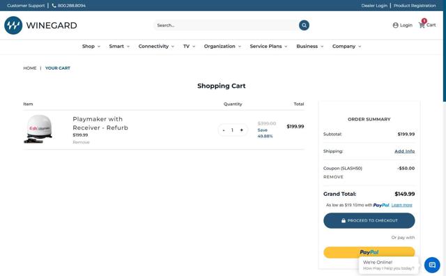Screen dimensions: 446x276
Task: Click PayPal Learn more link
Action: tap(401, 205)
